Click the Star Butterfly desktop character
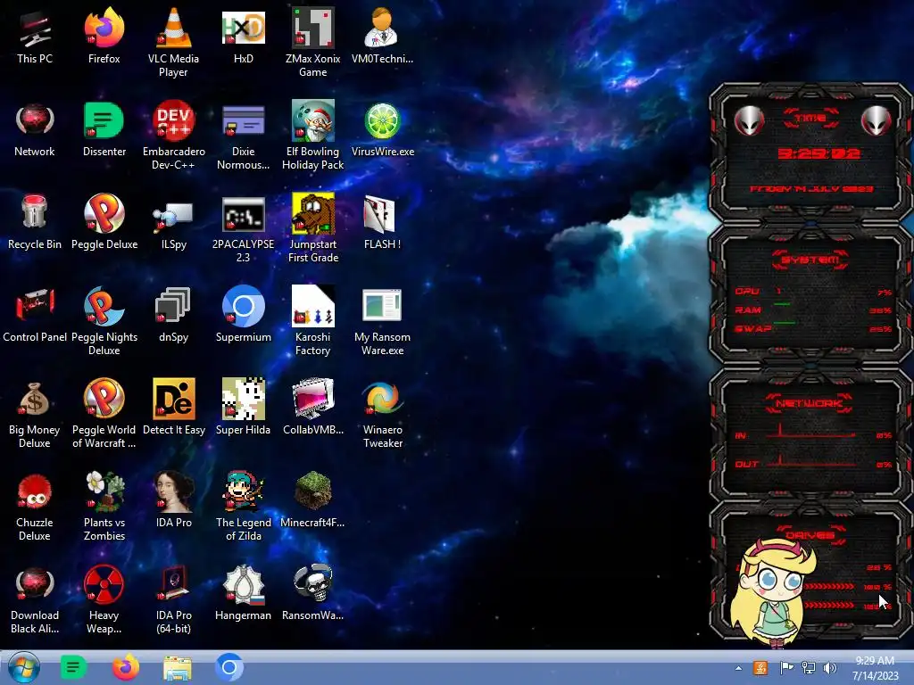The width and height of the screenshot is (914, 685). point(775,592)
